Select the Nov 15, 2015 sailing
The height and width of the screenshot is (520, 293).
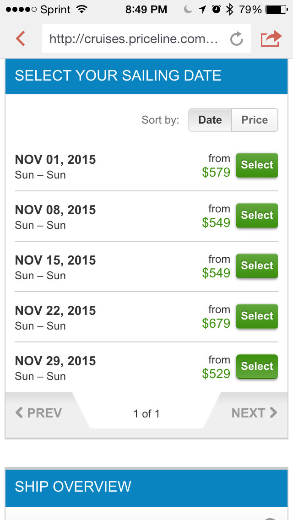pos(257,266)
